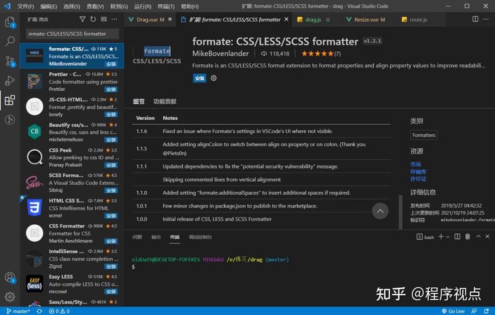The width and height of the screenshot is (495, 315).
Task: Select the 细节 details tab
Action: point(139,101)
